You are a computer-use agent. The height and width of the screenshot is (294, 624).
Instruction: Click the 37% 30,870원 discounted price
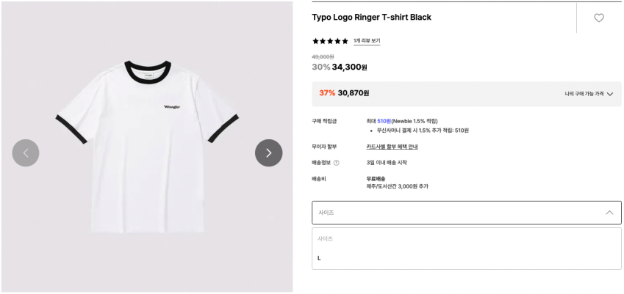pos(344,93)
